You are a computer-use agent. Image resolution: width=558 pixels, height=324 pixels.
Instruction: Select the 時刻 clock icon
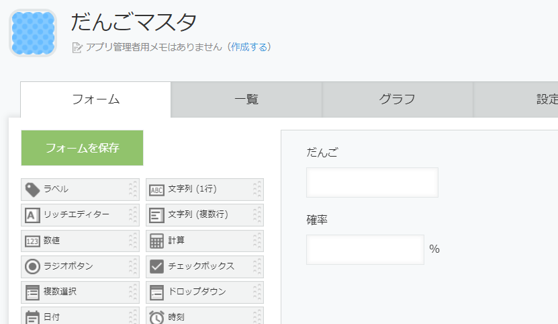(156, 317)
